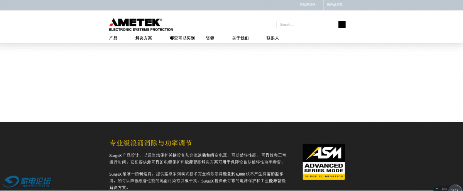Click the 家电论坛 watermark logo
The image size is (463, 191).
tap(27, 182)
